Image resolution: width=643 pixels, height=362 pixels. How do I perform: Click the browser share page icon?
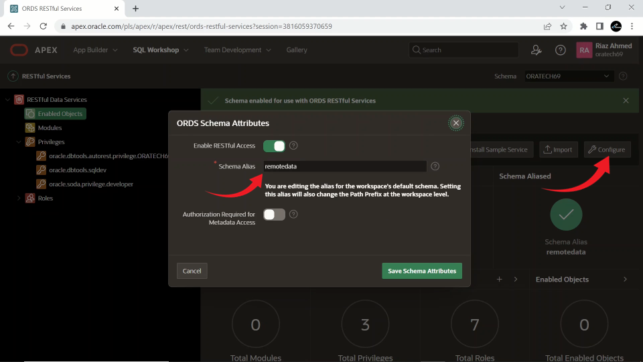pos(547,26)
